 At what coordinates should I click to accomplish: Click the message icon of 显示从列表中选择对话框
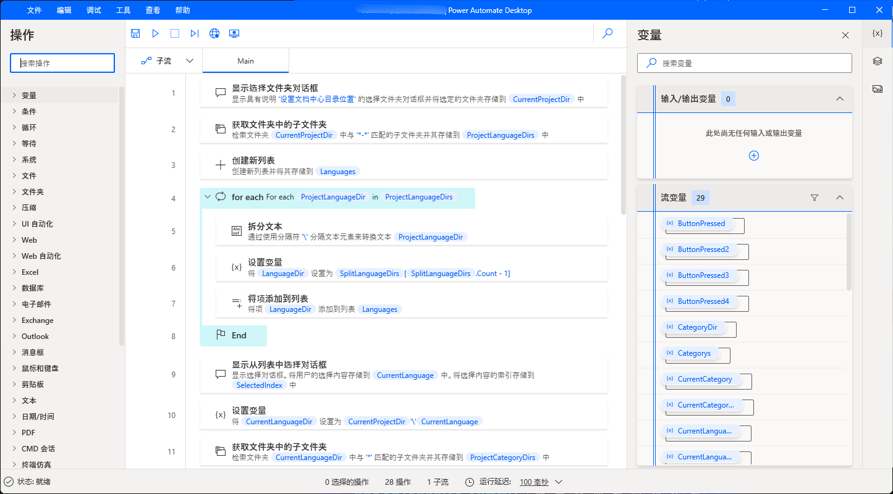coord(221,374)
